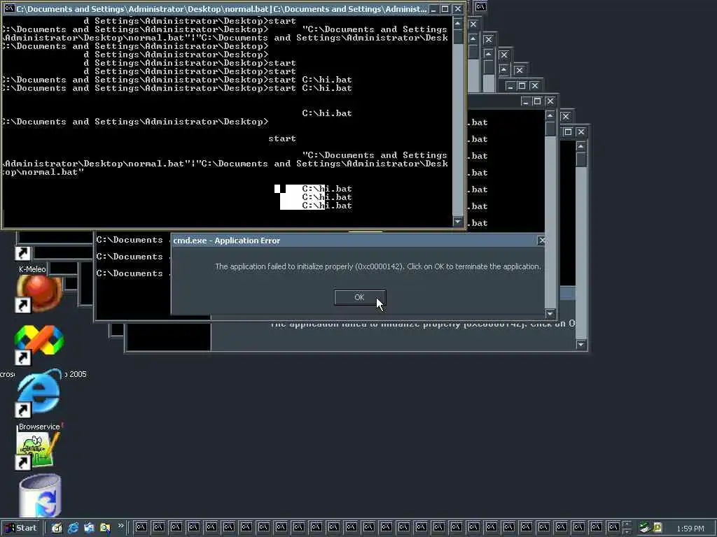Open the Recycle Bin on the desktop
This screenshot has width=717, height=537.
pos(40,495)
